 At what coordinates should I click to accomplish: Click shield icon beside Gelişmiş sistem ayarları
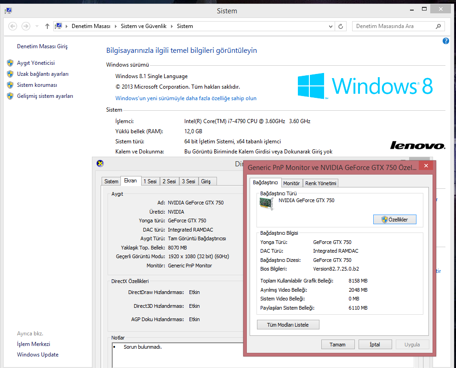coord(10,96)
